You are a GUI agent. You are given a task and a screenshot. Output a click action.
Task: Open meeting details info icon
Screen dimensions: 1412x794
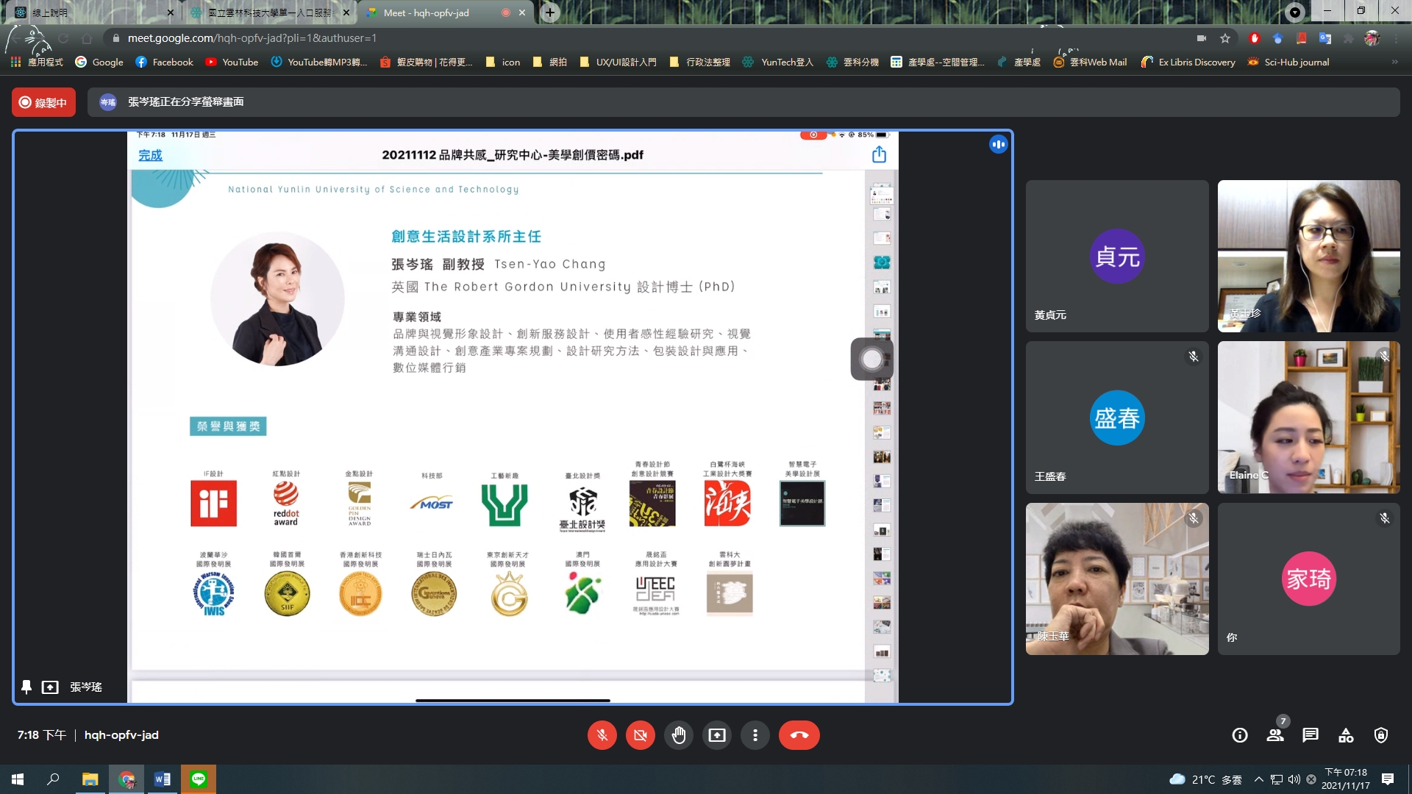(1240, 735)
